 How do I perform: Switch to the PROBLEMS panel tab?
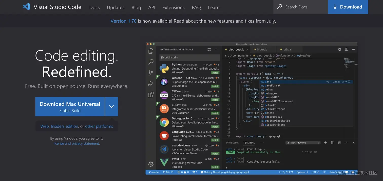232,143
